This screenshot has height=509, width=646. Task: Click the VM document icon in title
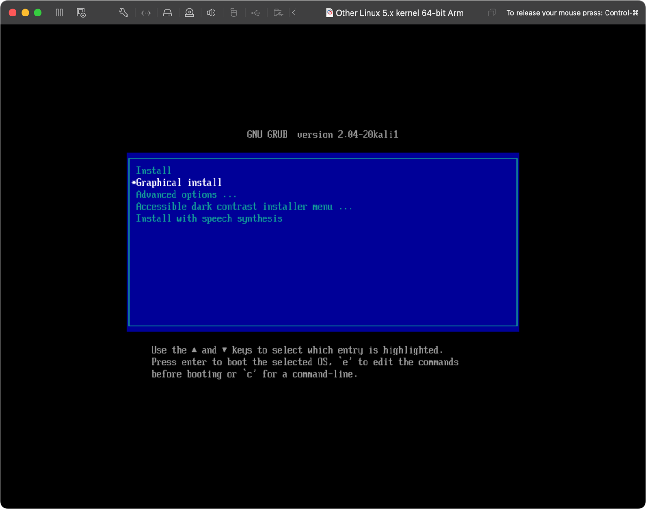329,13
